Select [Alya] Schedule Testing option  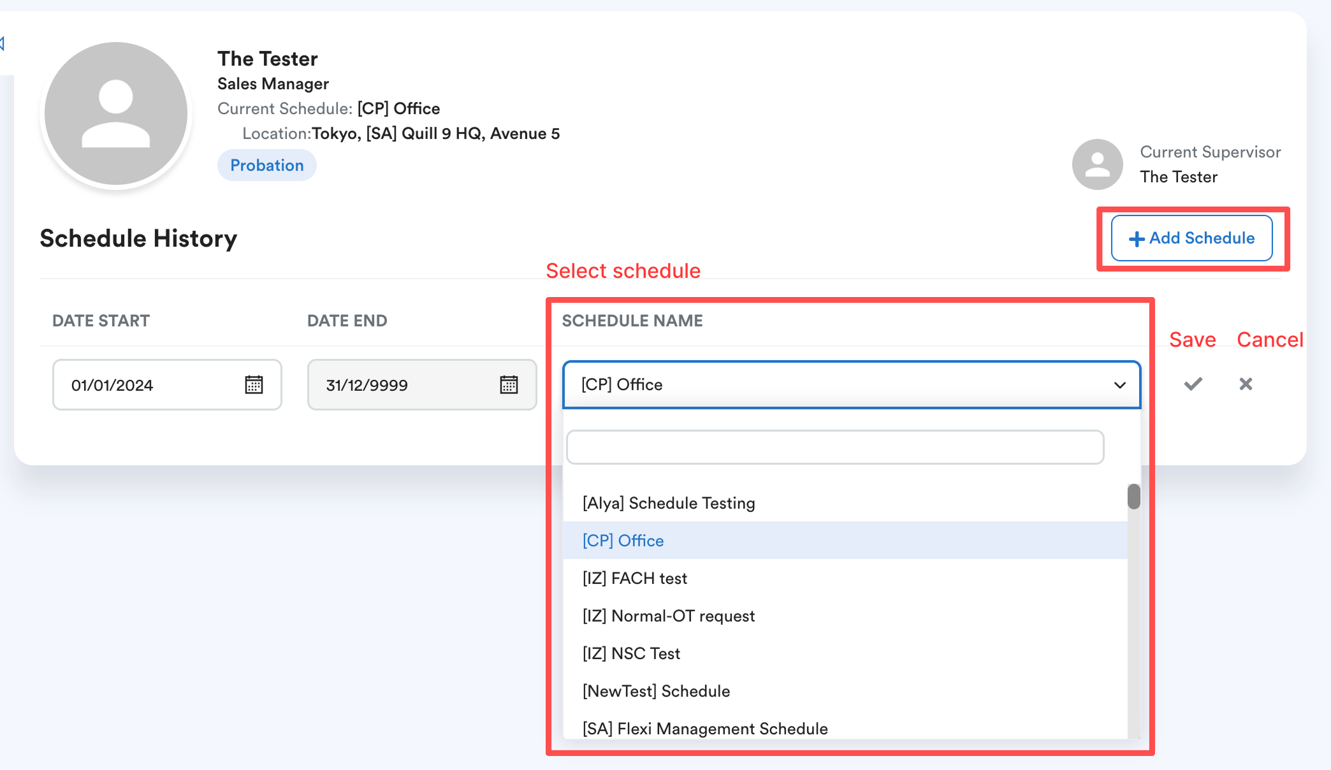[x=669, y=503]
